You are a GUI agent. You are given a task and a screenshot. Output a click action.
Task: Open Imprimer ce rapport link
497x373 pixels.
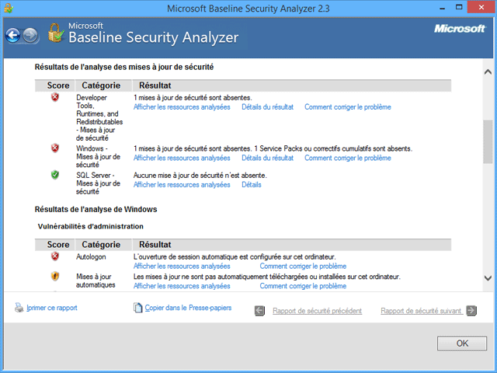tap(51, 308)
